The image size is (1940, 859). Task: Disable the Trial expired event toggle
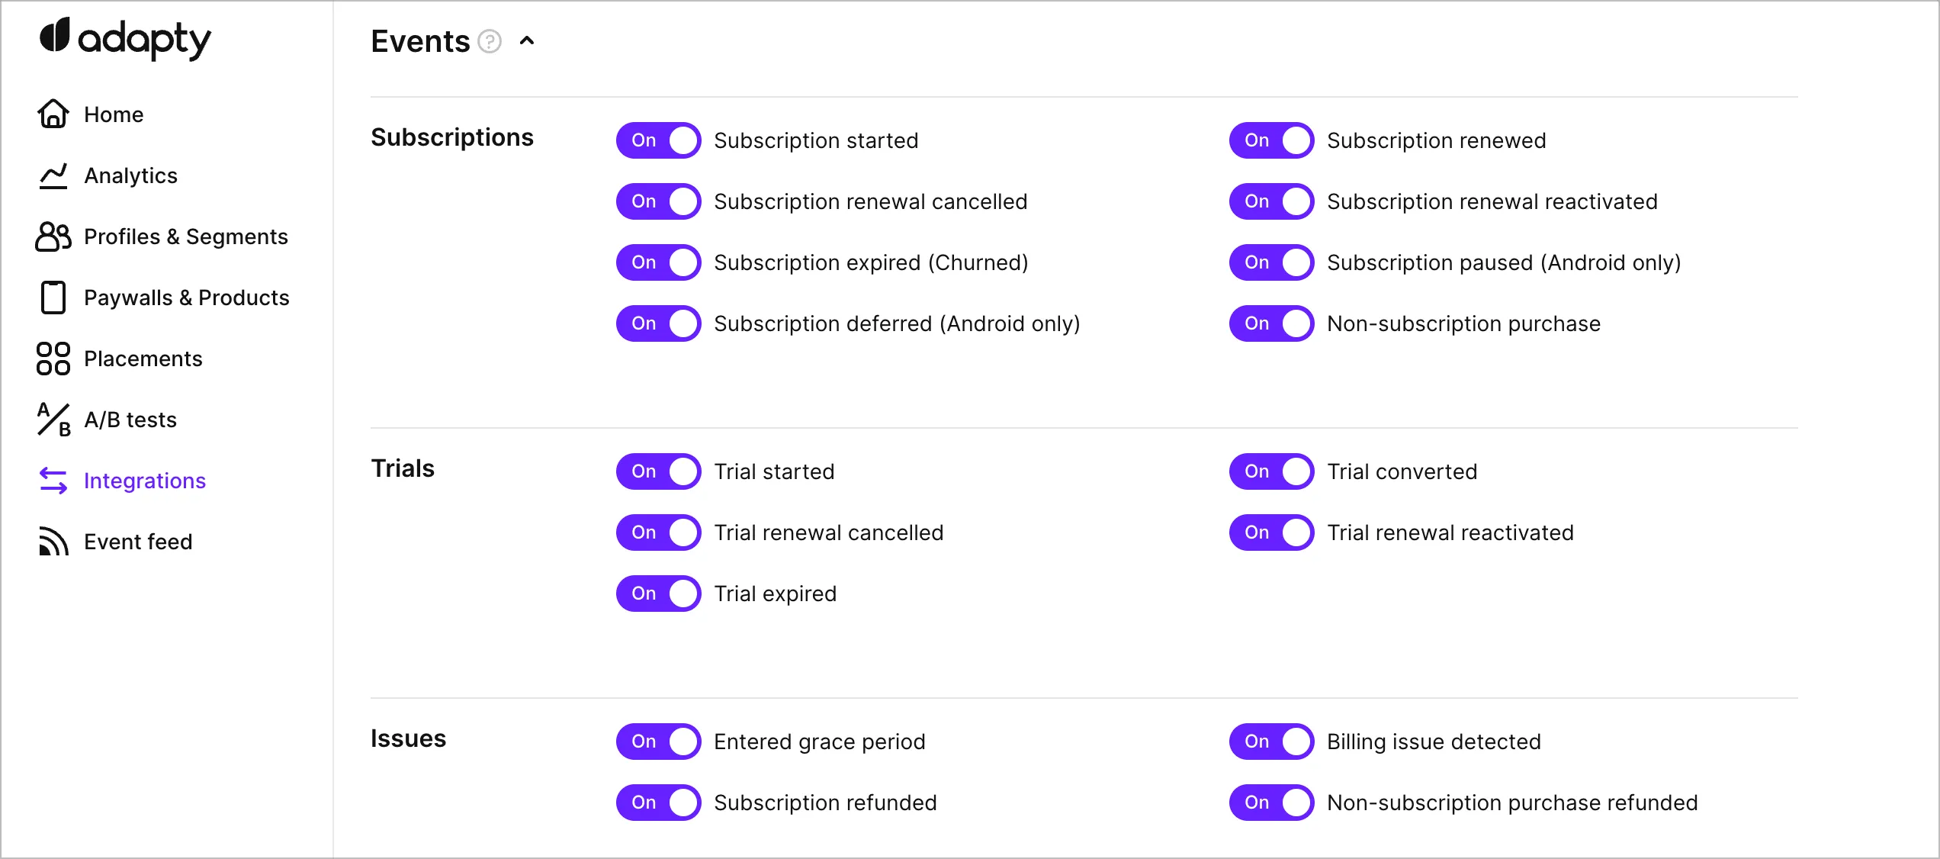point(659,594)
